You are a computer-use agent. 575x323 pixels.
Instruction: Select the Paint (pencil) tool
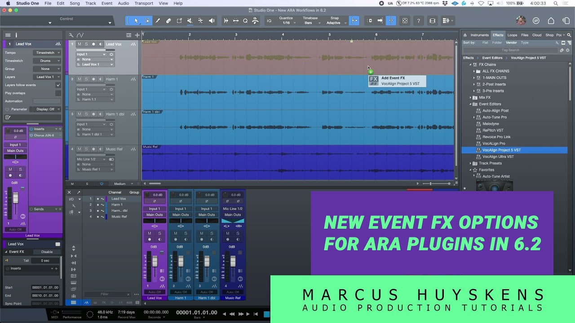(x=158, y=21)
